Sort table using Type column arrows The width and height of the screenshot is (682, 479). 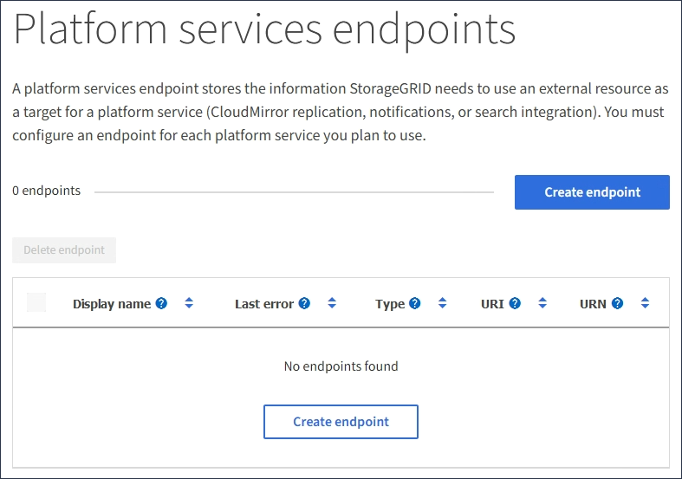pos(442,304)
